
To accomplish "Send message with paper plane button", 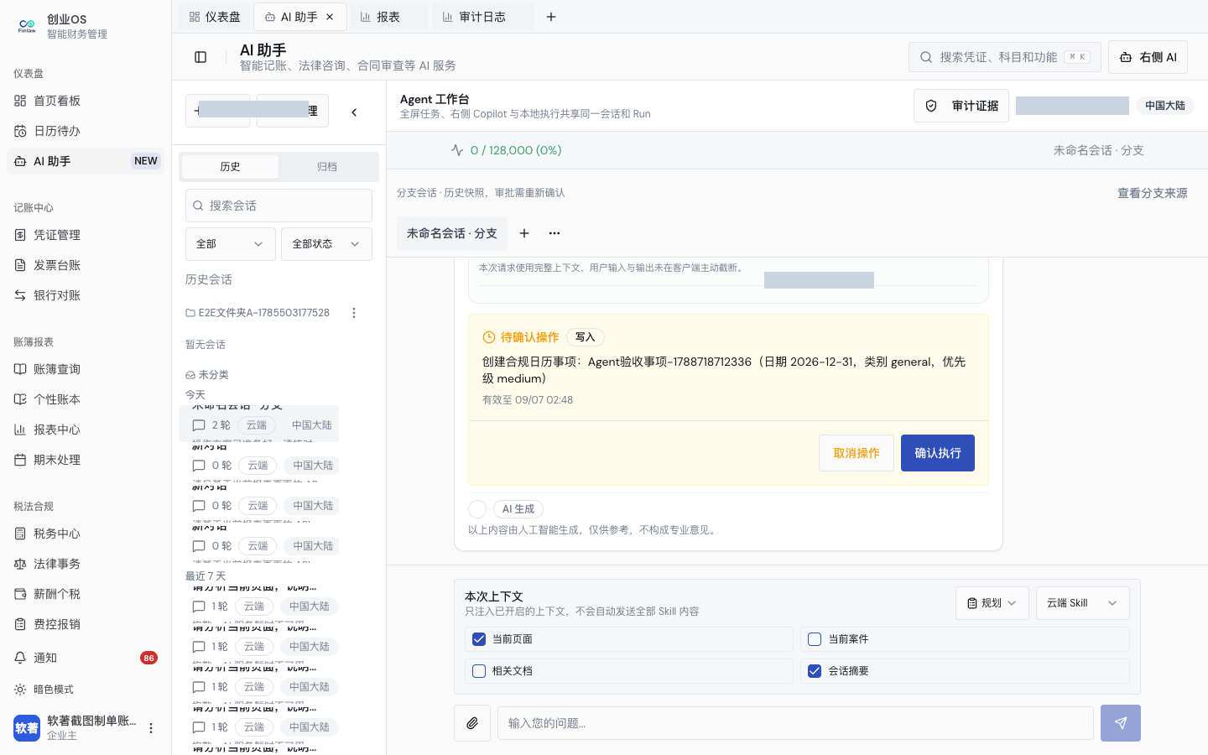I will [x=1121, y=723].
